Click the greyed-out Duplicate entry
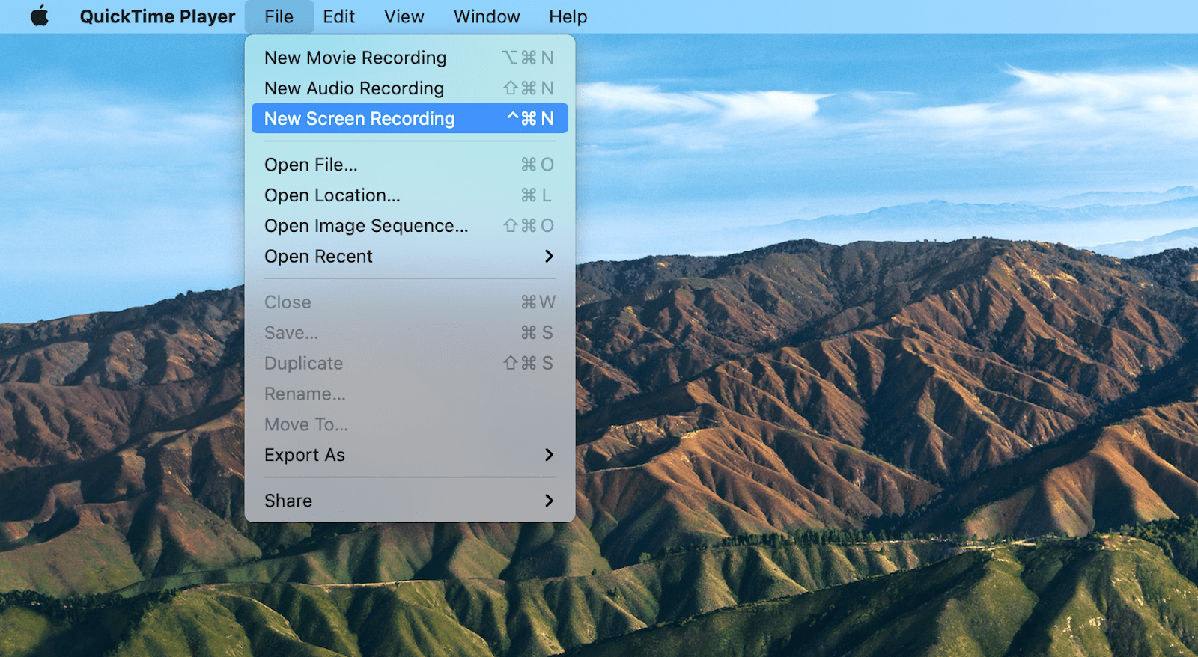Screen dimensions: 1198x657 pos(410,364)
